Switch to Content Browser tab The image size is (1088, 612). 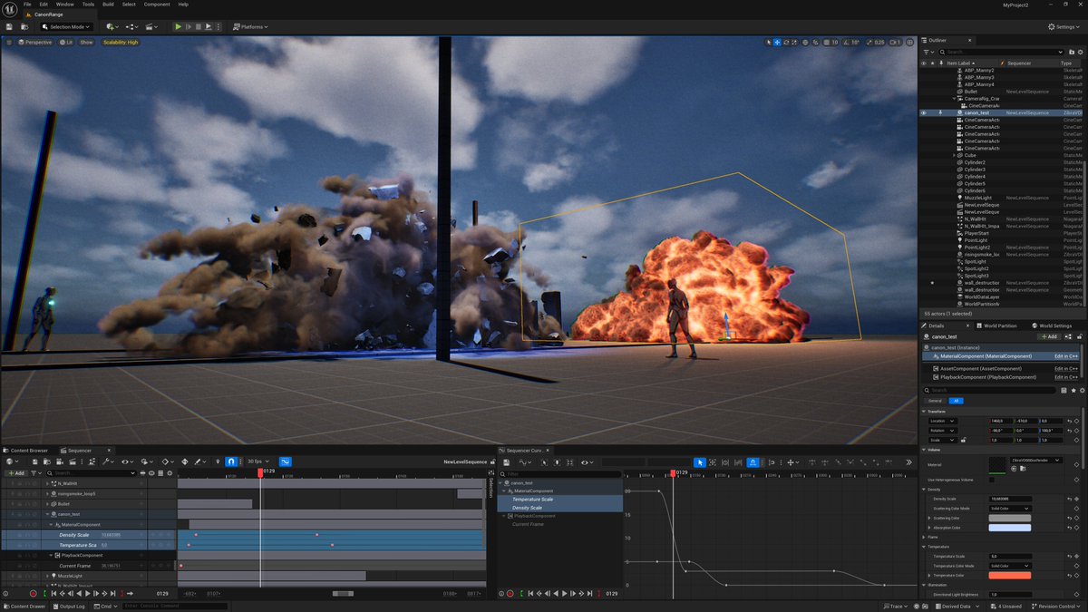point(27,450)
